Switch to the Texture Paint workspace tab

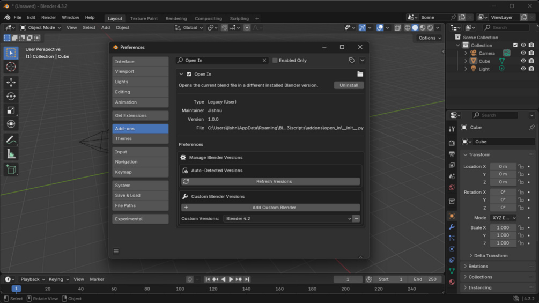point(144,19)
